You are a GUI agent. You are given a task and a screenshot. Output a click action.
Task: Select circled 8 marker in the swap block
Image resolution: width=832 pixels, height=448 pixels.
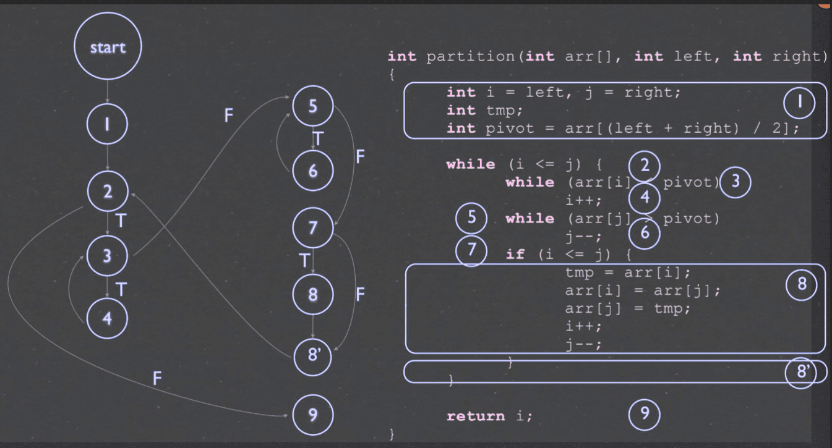coord(802,284)
